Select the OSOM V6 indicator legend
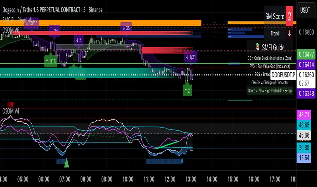This screenshot has height=187, width=317. [x=11, y=30]
